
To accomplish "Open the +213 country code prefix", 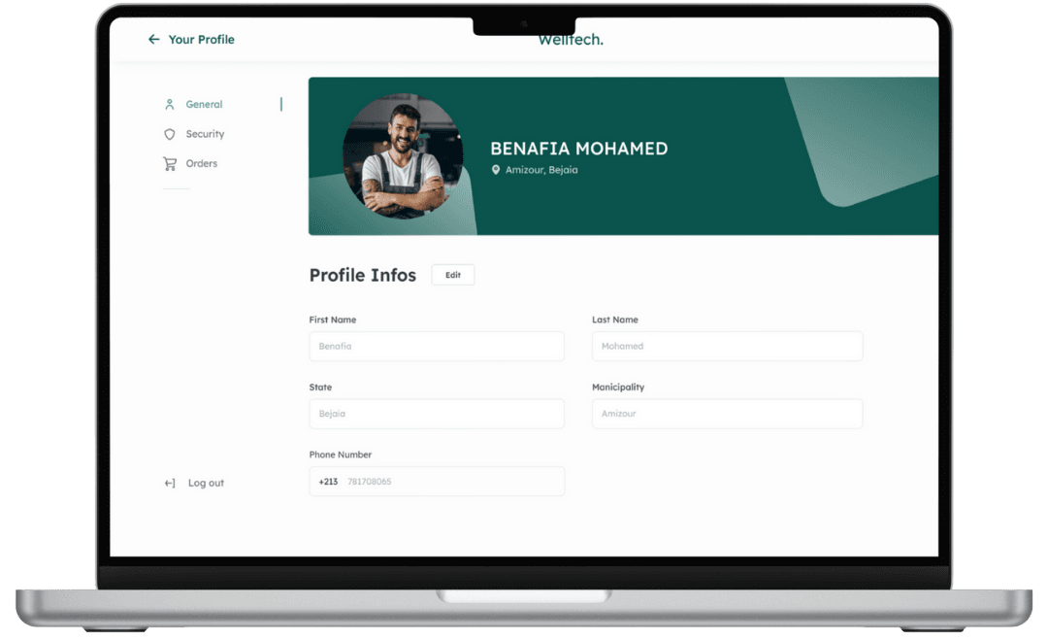I will click(x=328, y=482).
